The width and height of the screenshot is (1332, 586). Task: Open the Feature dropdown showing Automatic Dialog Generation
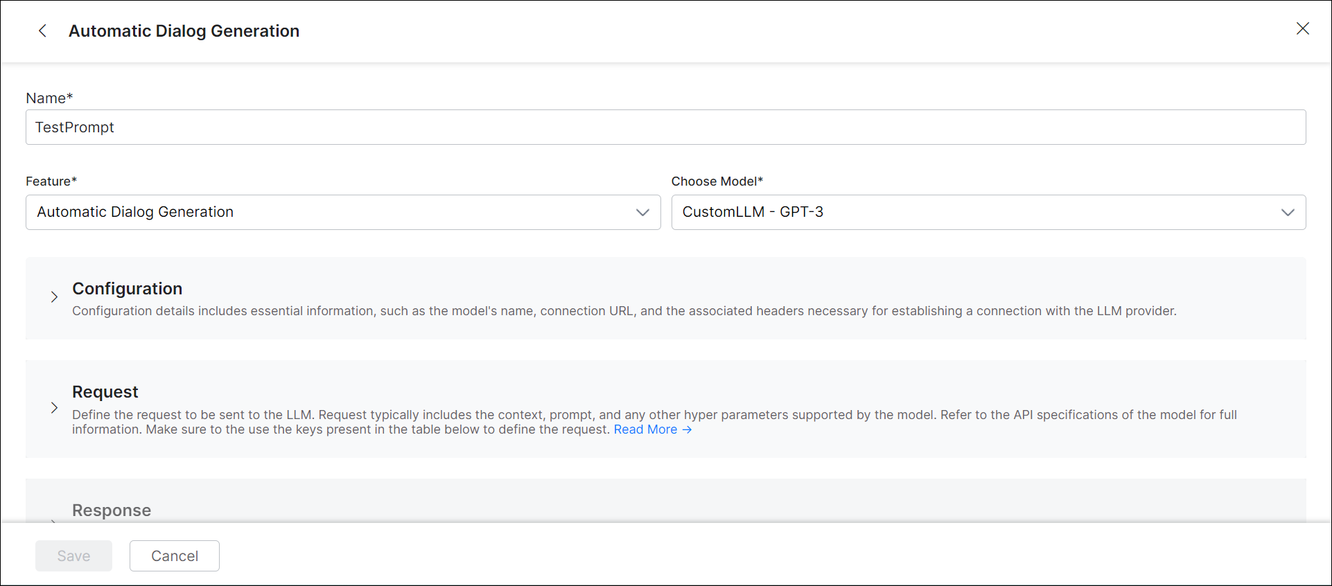coord(333,212)
